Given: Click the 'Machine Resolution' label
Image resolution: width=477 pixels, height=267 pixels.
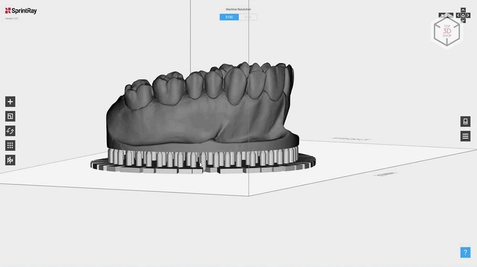Looking at the screenshot, I should coord(238,10).
